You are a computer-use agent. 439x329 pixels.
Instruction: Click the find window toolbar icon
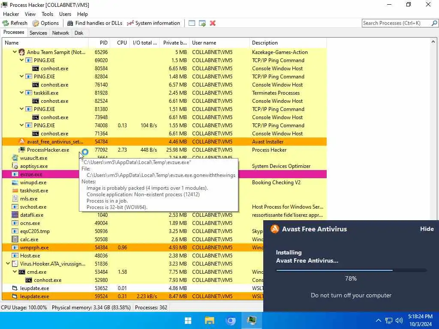click(192, 23)
